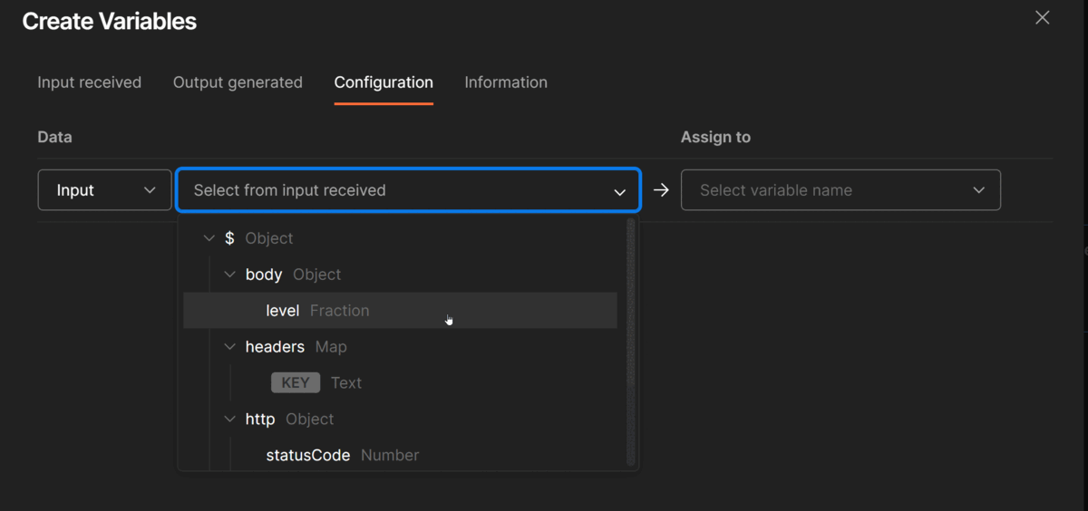Click the arrow icon between data and assign

point(661,190)
